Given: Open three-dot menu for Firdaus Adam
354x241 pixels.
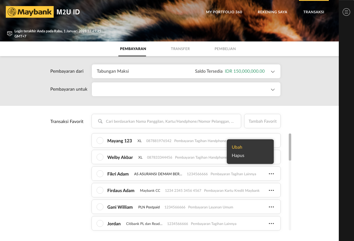Looking at the screenshot, I should 271,190.
